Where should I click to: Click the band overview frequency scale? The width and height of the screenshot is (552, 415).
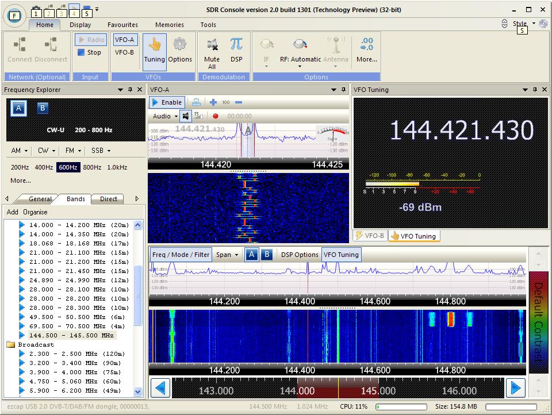(338, 388)
